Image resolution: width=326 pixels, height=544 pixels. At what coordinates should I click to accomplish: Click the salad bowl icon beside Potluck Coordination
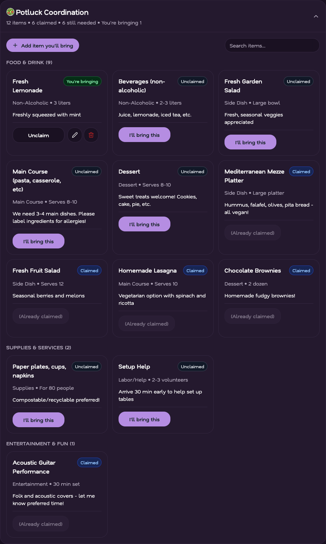coord(10,12)
